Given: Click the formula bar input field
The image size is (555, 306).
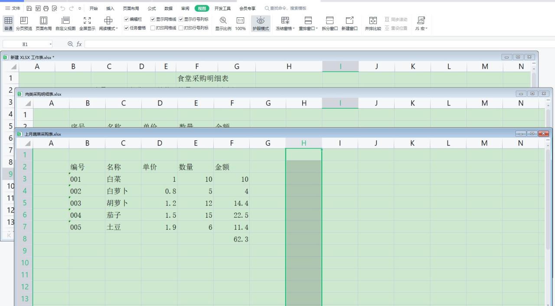Looking at the screenshot, I should pyautogui.click(x=320, y=44).
